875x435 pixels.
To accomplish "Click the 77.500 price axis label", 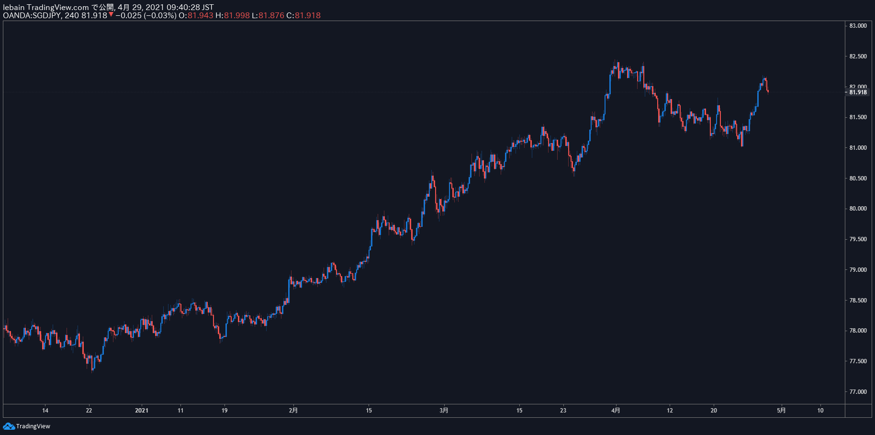I will click(858, 361).
